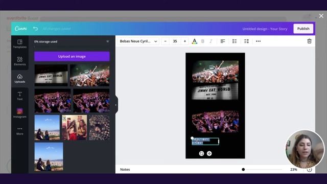Toggle bold formatting
327x184 pixels.
[203, 41]
